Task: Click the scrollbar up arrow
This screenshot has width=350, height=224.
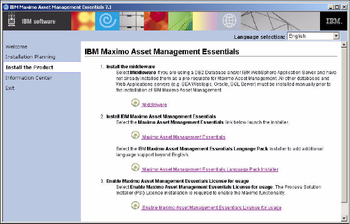Action: (344, 44)
